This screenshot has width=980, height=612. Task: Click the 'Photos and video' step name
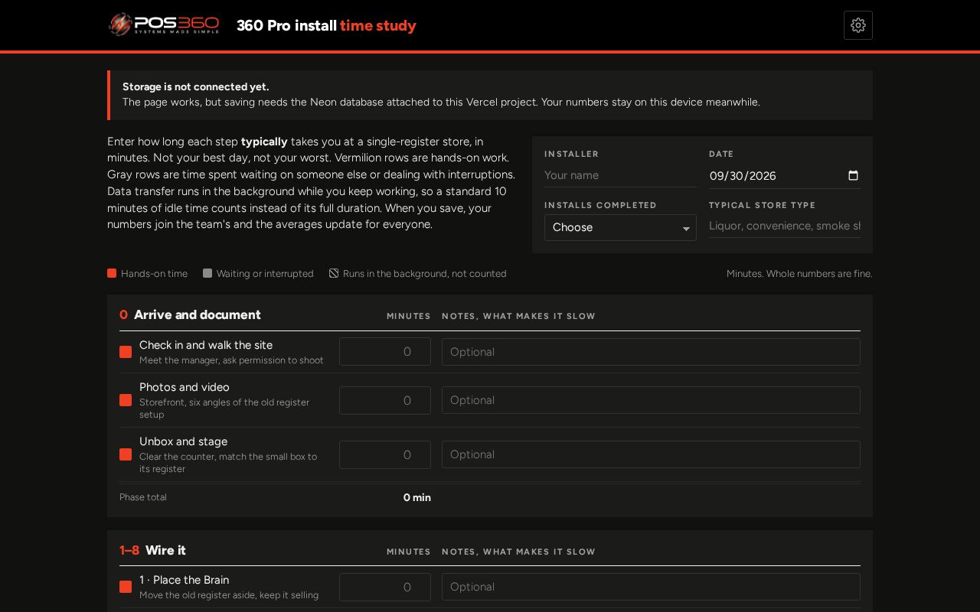(x=185, y=387)
